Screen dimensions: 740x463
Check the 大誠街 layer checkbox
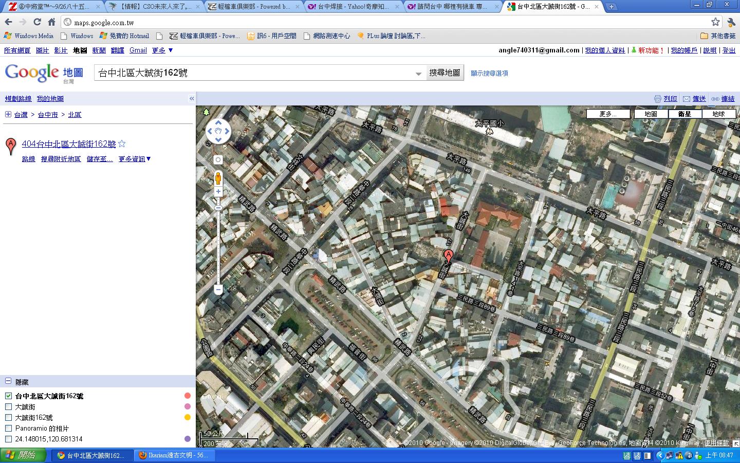[8, 406]
